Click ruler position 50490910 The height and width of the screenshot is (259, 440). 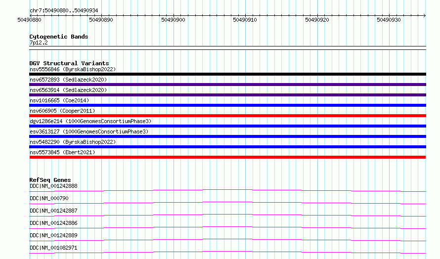pos(245,20)
